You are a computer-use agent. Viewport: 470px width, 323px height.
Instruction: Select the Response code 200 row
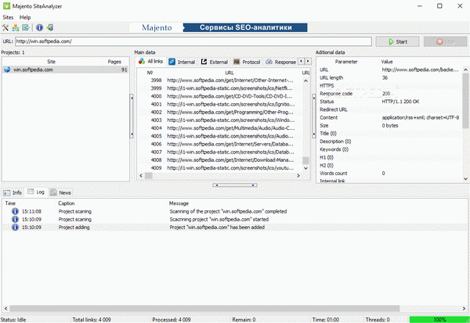tap(389, 93)
